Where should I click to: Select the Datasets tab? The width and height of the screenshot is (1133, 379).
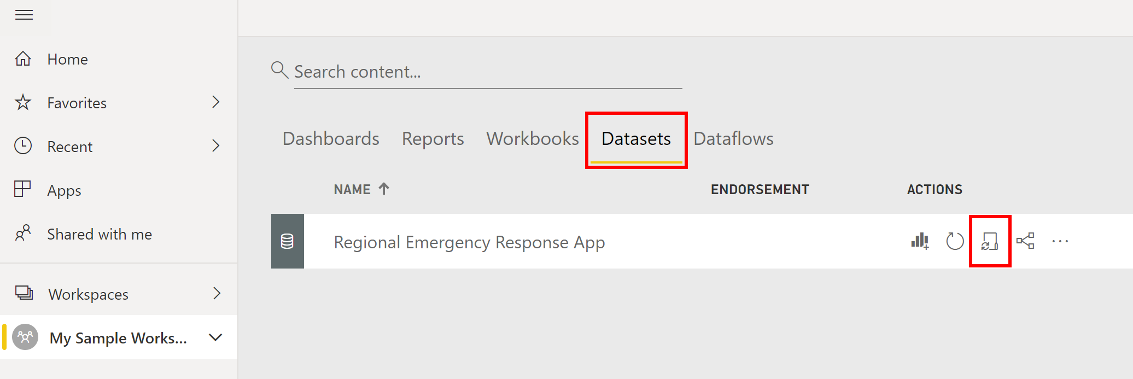tap(636, 139)
